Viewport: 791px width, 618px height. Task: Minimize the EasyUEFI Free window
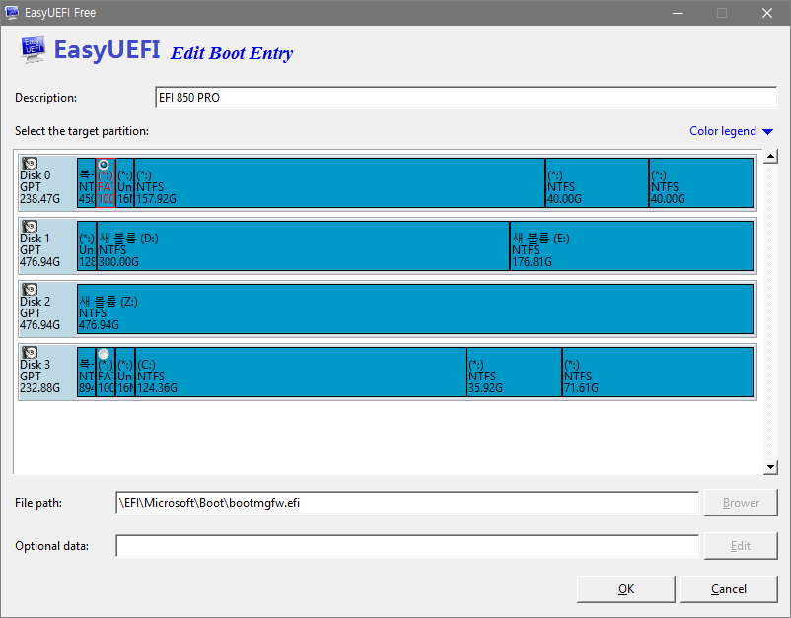tap(678, 13)
